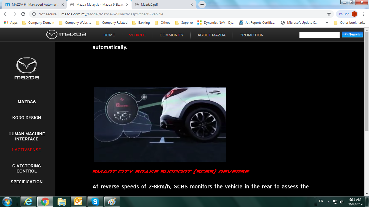
Task: Go to KODO DESIGN section
Action: tap(27, 118)
